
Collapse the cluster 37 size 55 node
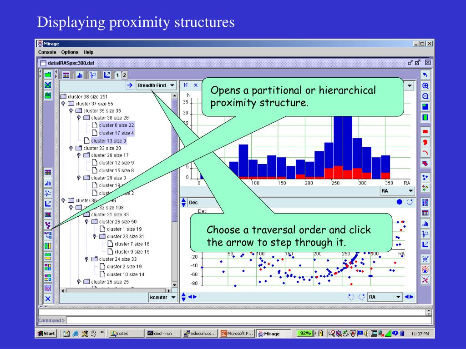click(63, 104)
